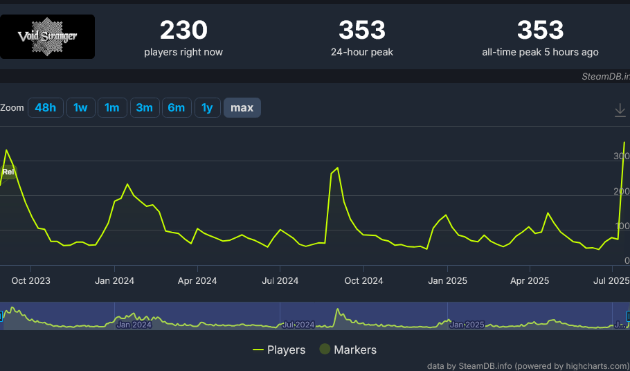Click the Jan 2024 axis label

pyautogui.click(x=114, y=280)
